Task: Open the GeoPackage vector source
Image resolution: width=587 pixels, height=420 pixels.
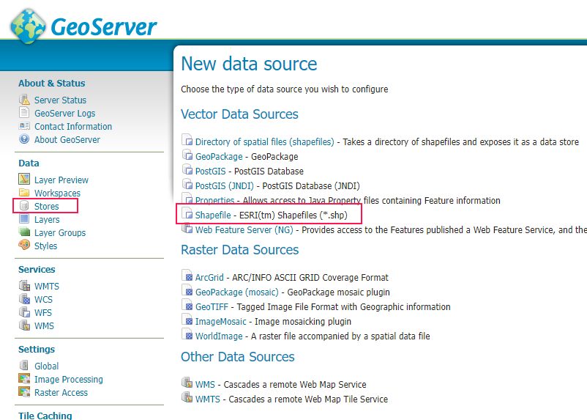Action: [219, 157]
